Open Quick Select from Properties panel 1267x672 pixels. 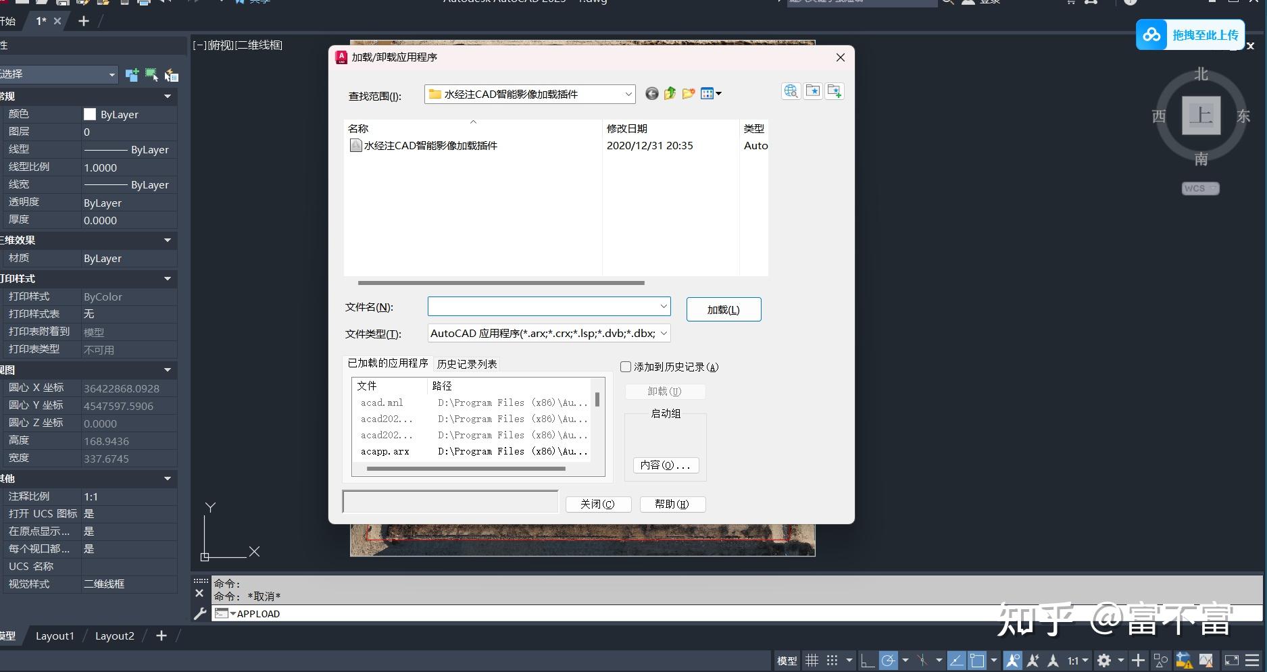pos(172,75)
